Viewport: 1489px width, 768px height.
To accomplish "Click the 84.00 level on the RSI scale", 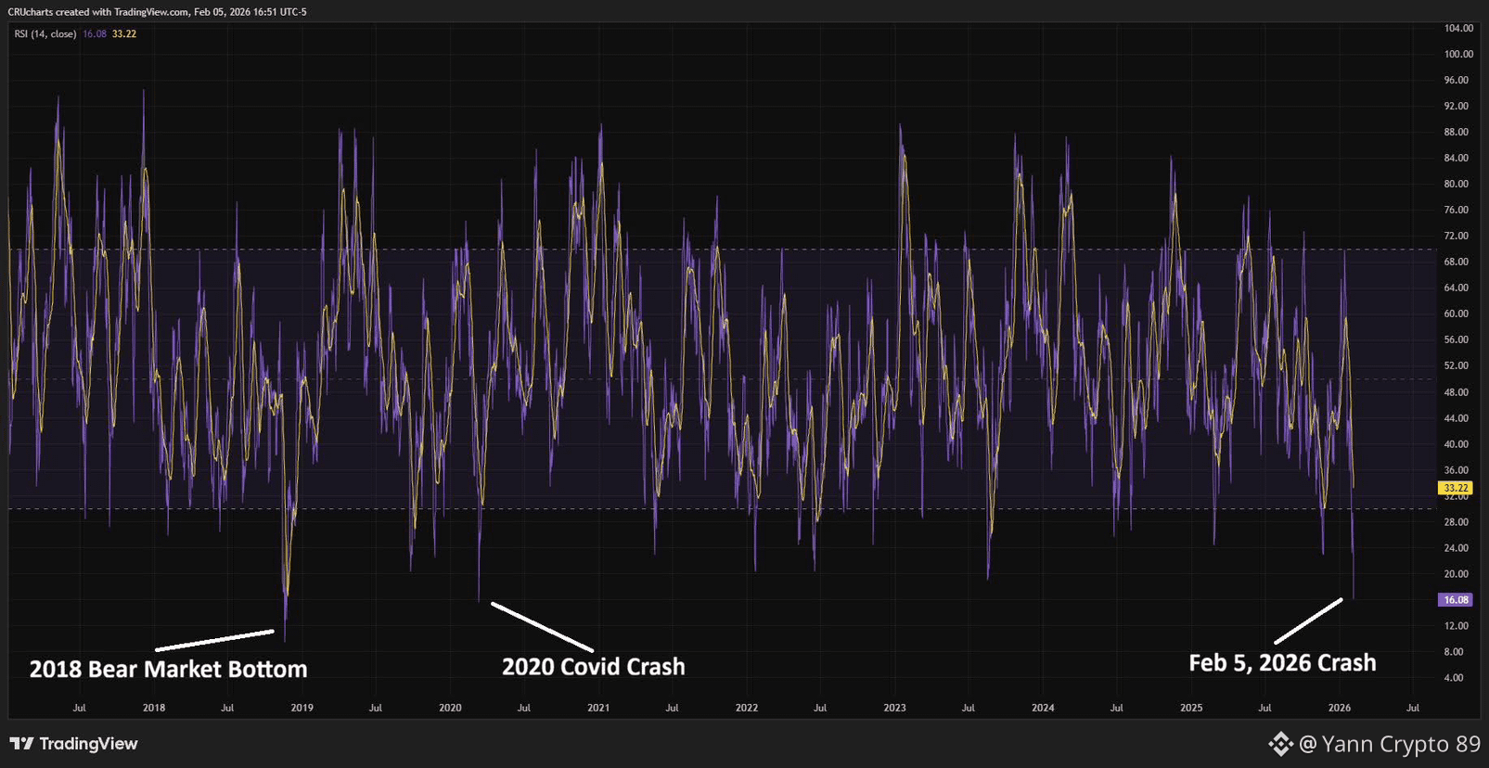I will [x=1457, y=159].
